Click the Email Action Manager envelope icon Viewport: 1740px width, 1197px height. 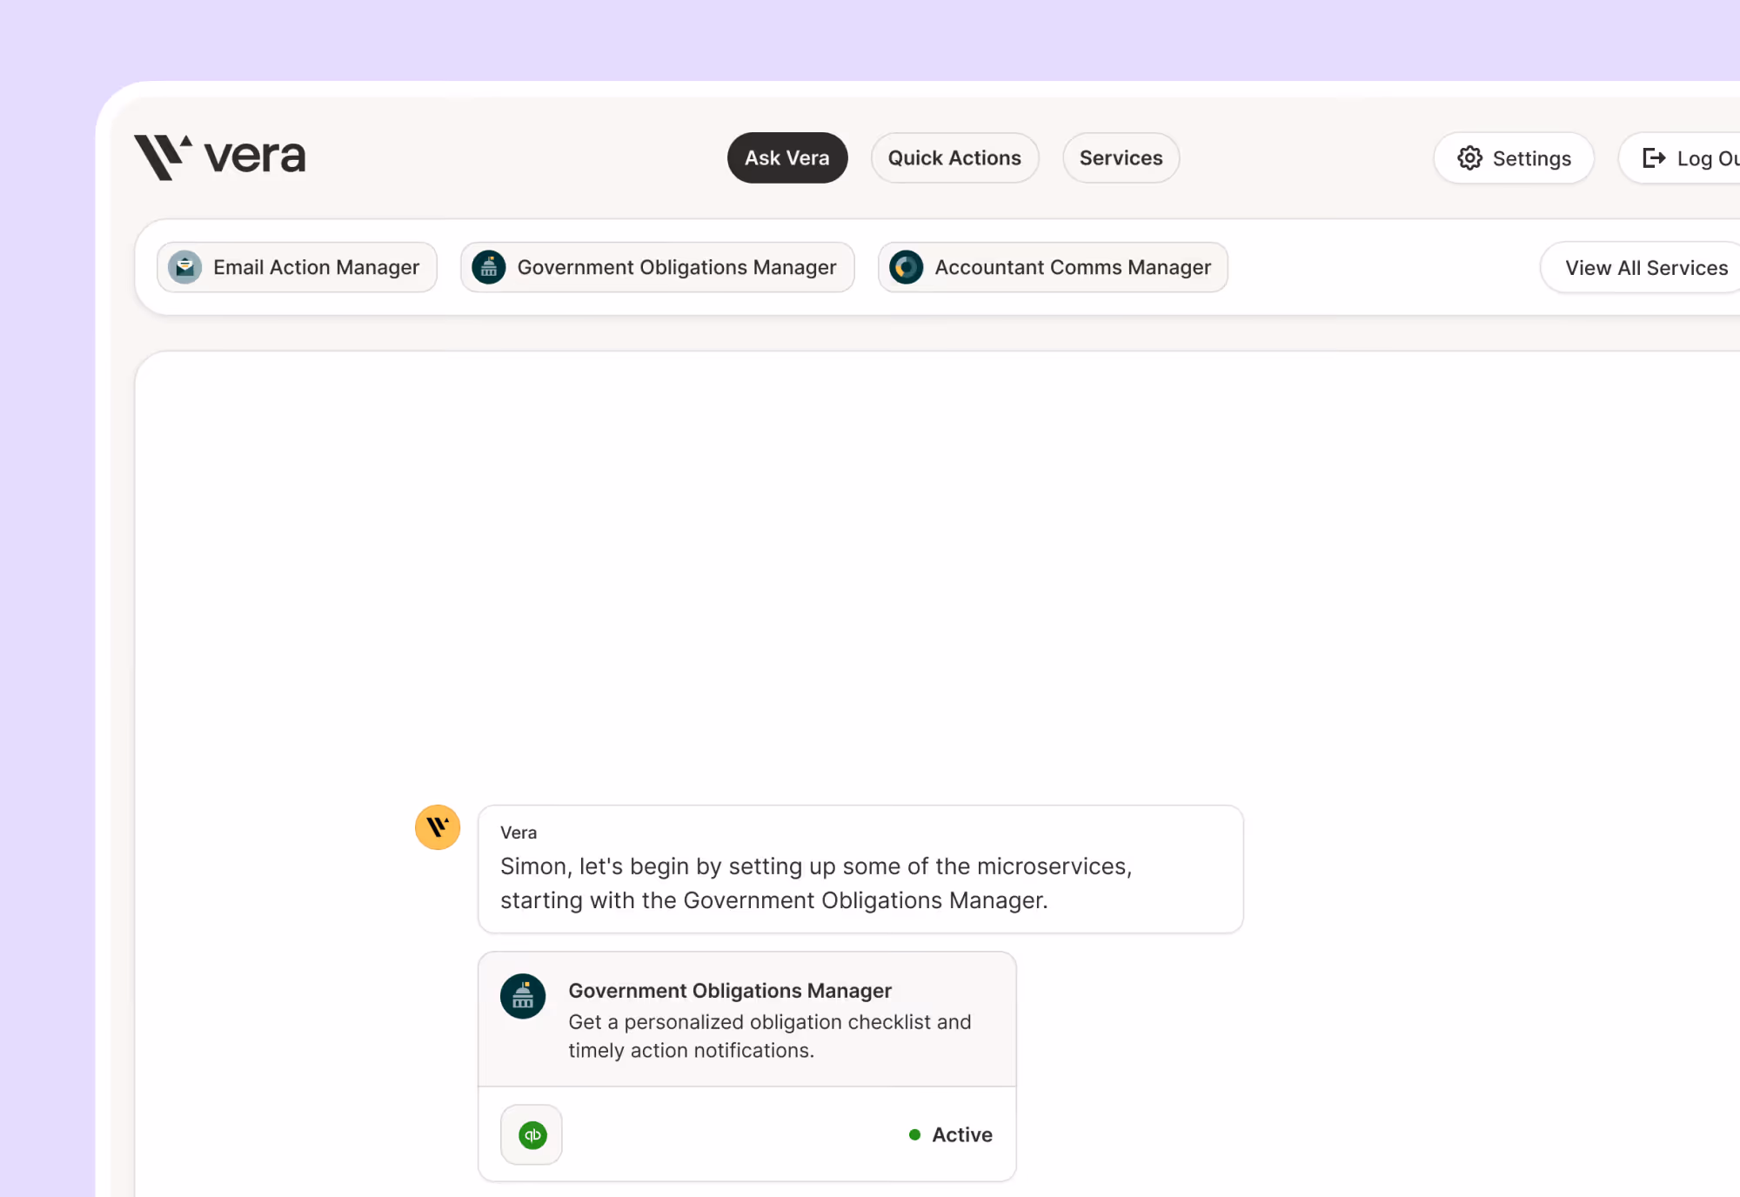(185, 267)
